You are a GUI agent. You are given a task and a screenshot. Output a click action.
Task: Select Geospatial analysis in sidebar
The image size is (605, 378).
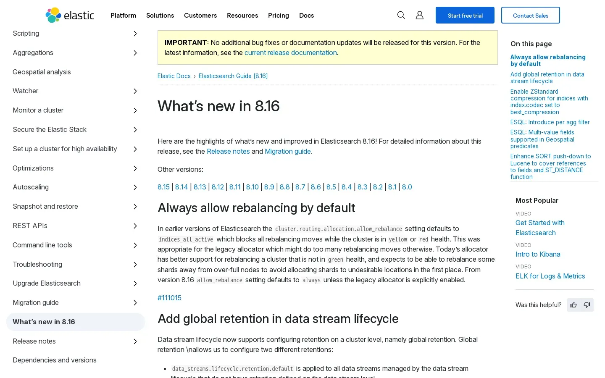click(42, 72)
